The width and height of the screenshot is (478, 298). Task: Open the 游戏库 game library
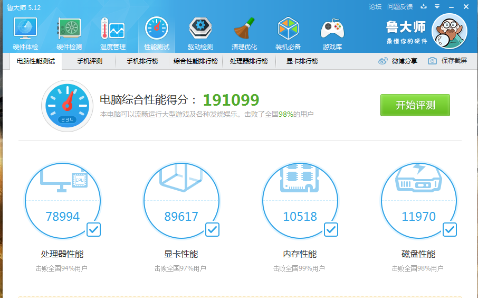tap(332, 33)
